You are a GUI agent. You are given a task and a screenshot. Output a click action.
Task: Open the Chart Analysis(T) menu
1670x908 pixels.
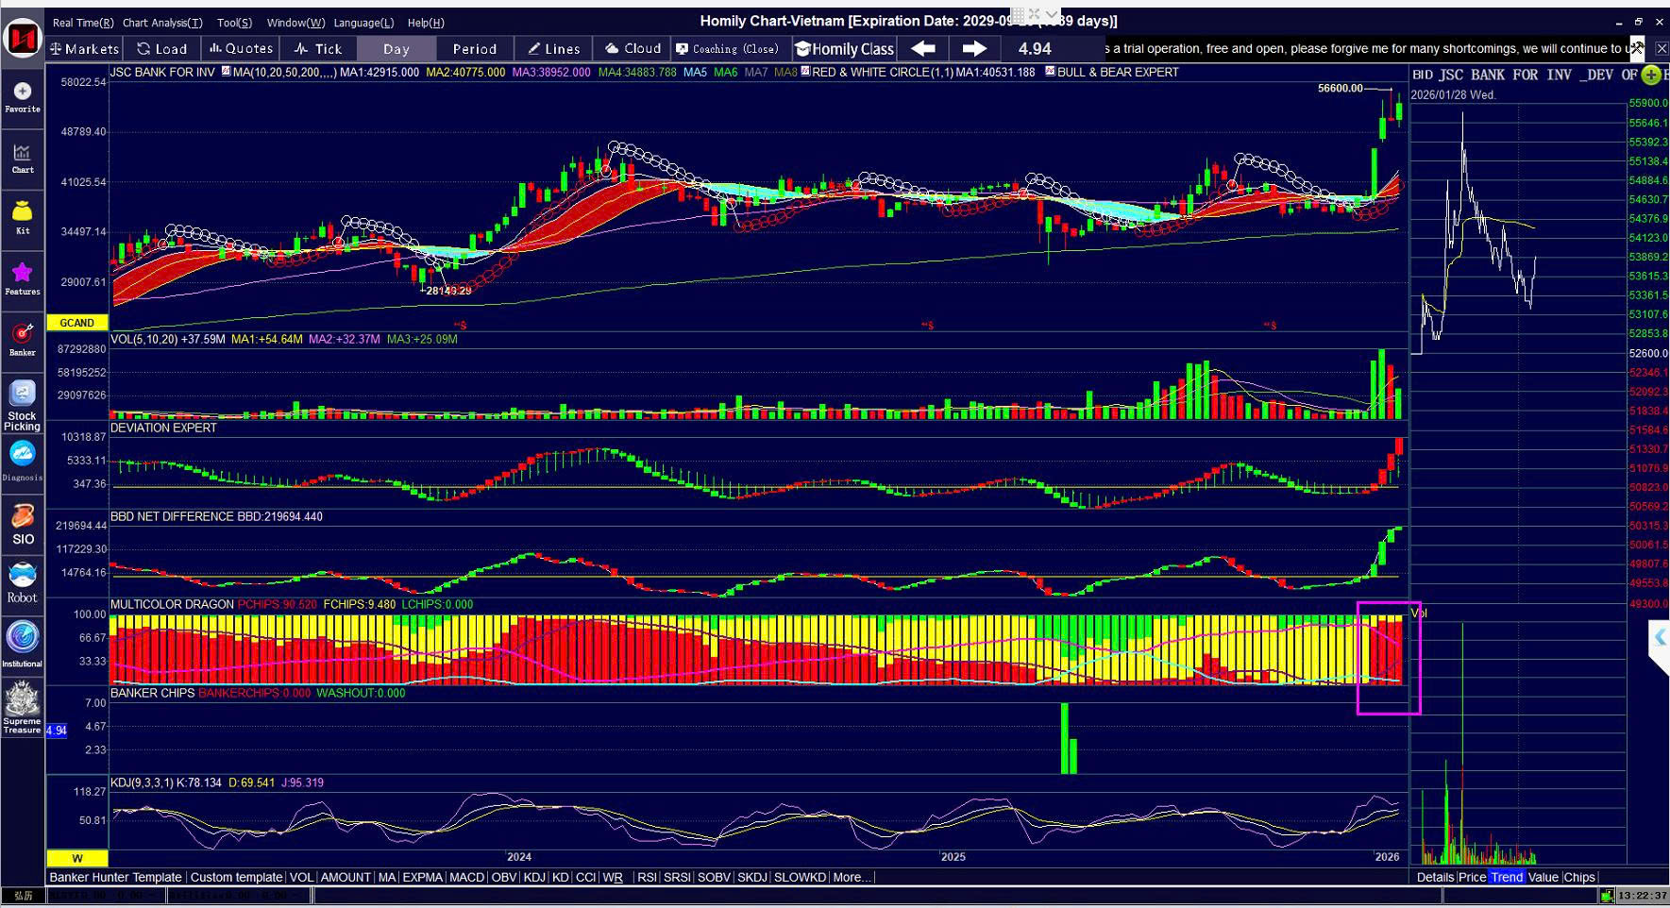(x=162, y=23)
